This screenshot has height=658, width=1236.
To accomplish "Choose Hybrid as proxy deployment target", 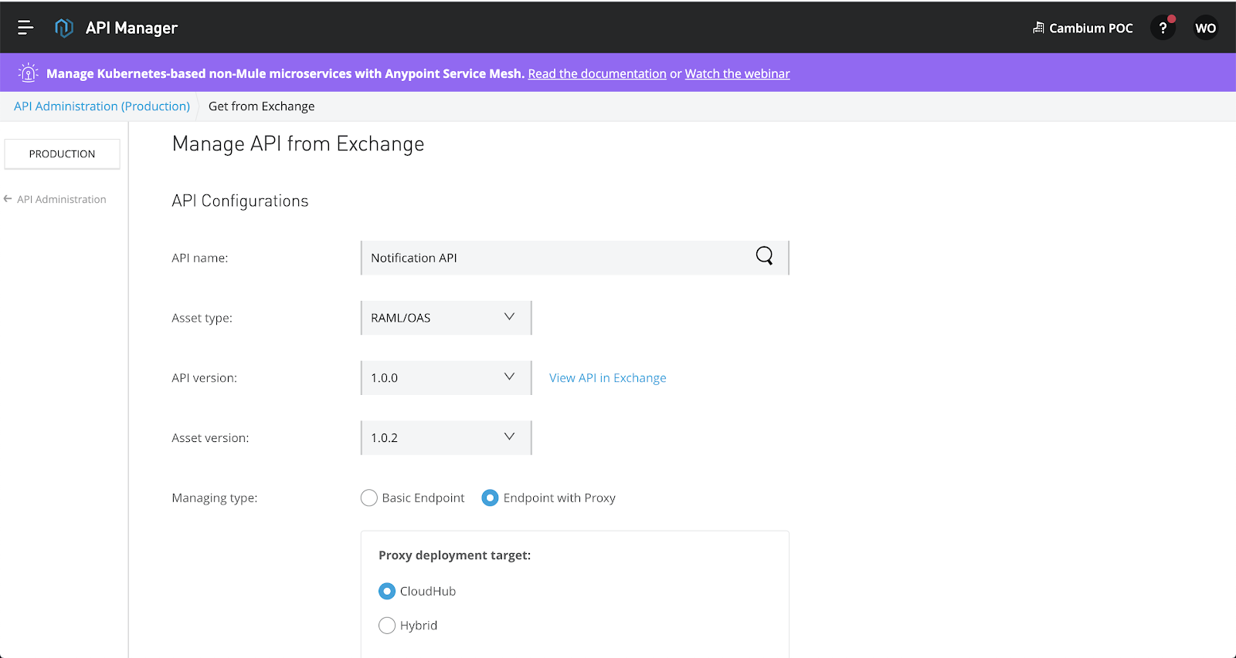I will pos(387,626).
